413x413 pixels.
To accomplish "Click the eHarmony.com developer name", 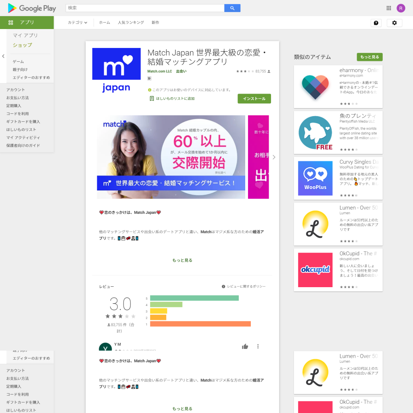I will [351, 76].
